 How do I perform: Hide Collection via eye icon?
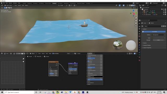point(164,9)
